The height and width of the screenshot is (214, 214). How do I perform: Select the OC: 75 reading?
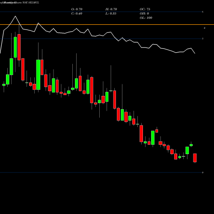[x=145, y=9]
